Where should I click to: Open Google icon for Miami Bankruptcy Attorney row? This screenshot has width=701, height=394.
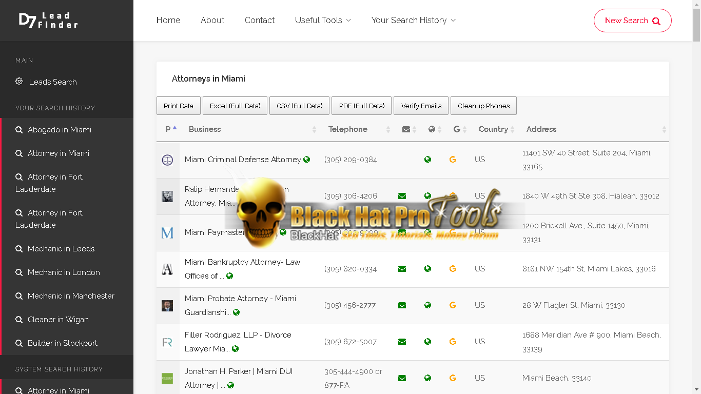(453, 269)
